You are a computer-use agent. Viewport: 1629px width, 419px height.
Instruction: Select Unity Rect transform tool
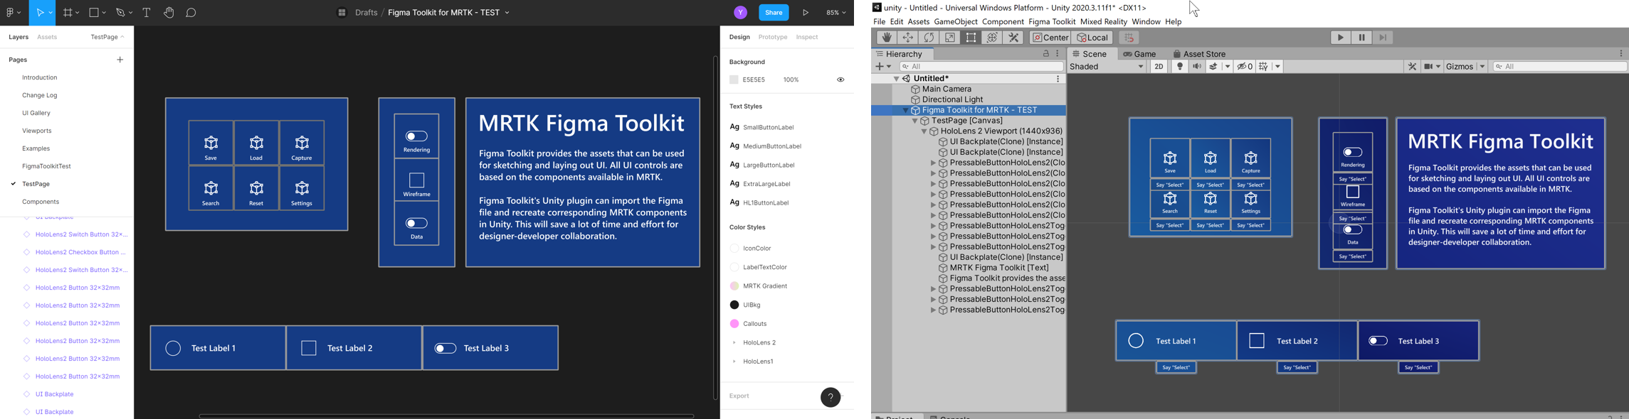[x=971, y=38]
